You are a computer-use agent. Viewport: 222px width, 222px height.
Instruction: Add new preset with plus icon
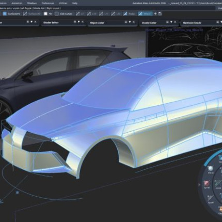tap(155, 14)
